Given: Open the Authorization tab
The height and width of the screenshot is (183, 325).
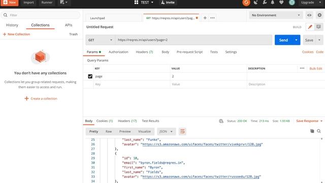Looking at the screenshot, I should click(118, 52).
